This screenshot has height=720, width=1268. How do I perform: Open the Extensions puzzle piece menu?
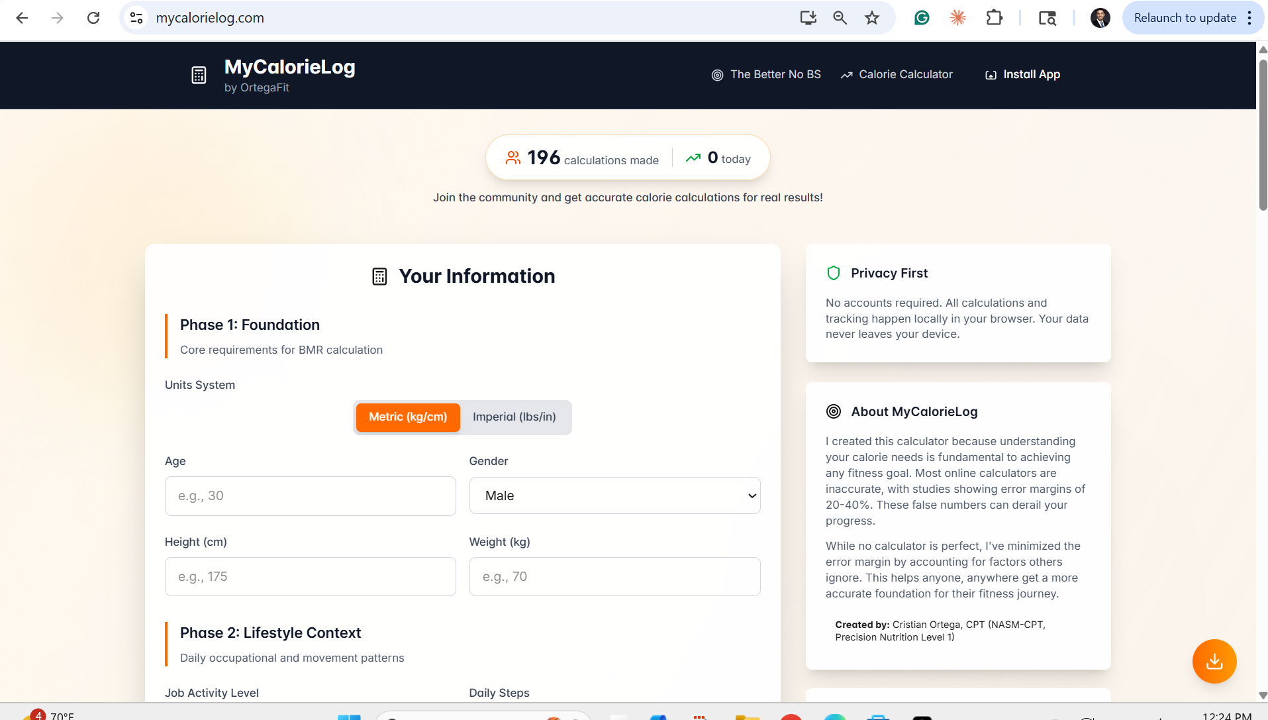pos(994,18)
